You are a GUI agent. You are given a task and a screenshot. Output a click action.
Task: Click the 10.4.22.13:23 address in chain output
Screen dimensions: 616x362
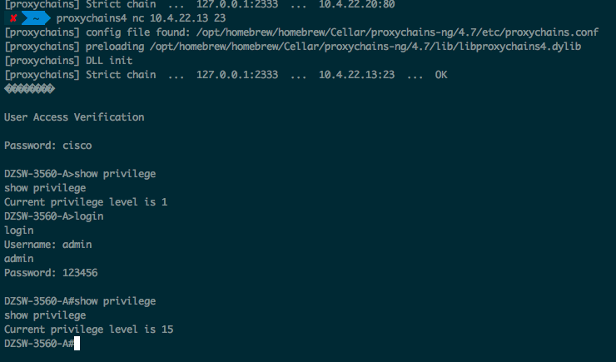point(356,75)
